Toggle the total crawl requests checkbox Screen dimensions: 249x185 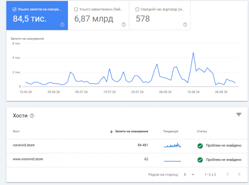(x=14, y=9)
